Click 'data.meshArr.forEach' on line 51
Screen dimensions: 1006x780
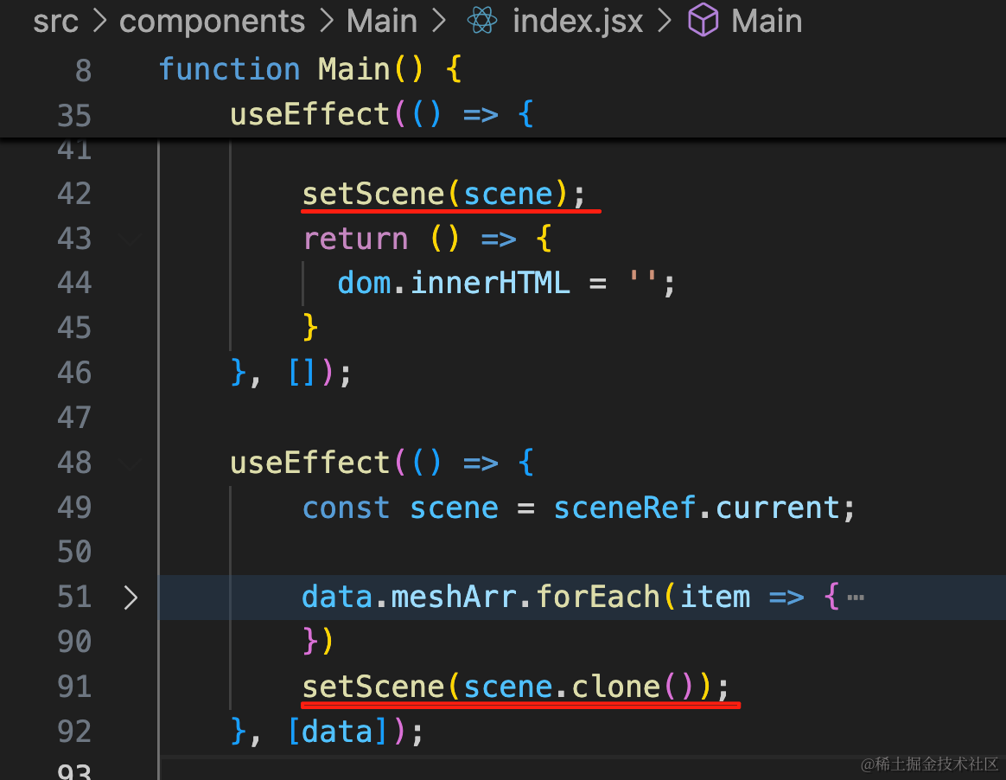pos(481,598)
